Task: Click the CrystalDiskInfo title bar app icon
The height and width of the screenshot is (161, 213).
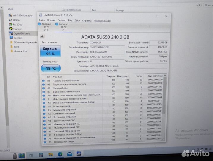Action: click(x=40, y=15)
